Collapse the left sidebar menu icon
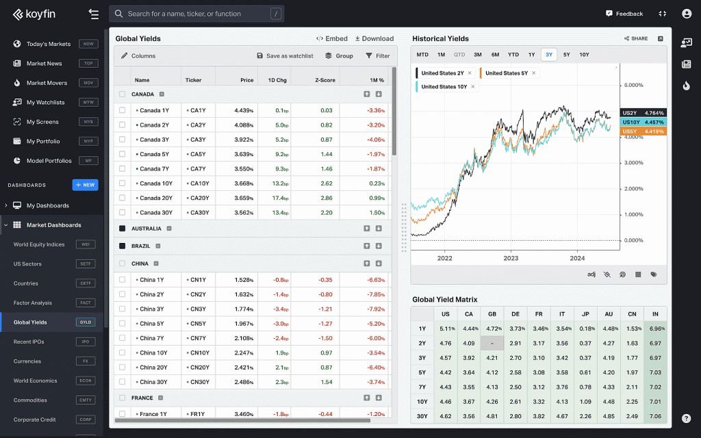Screen dimensions: 701x438 pos(94,14)
